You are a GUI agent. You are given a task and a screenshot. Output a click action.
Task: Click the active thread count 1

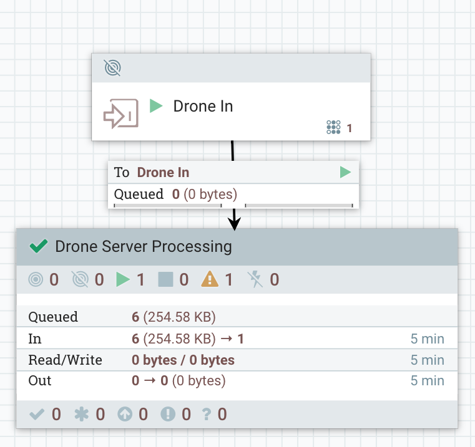(350, 128)
